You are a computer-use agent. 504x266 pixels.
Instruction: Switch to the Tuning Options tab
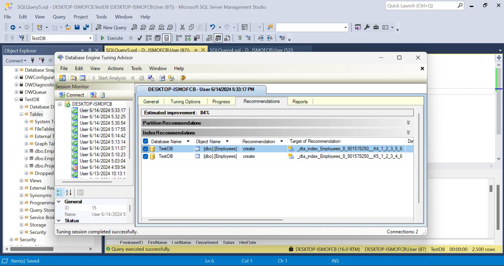click(x=185, y=102)
